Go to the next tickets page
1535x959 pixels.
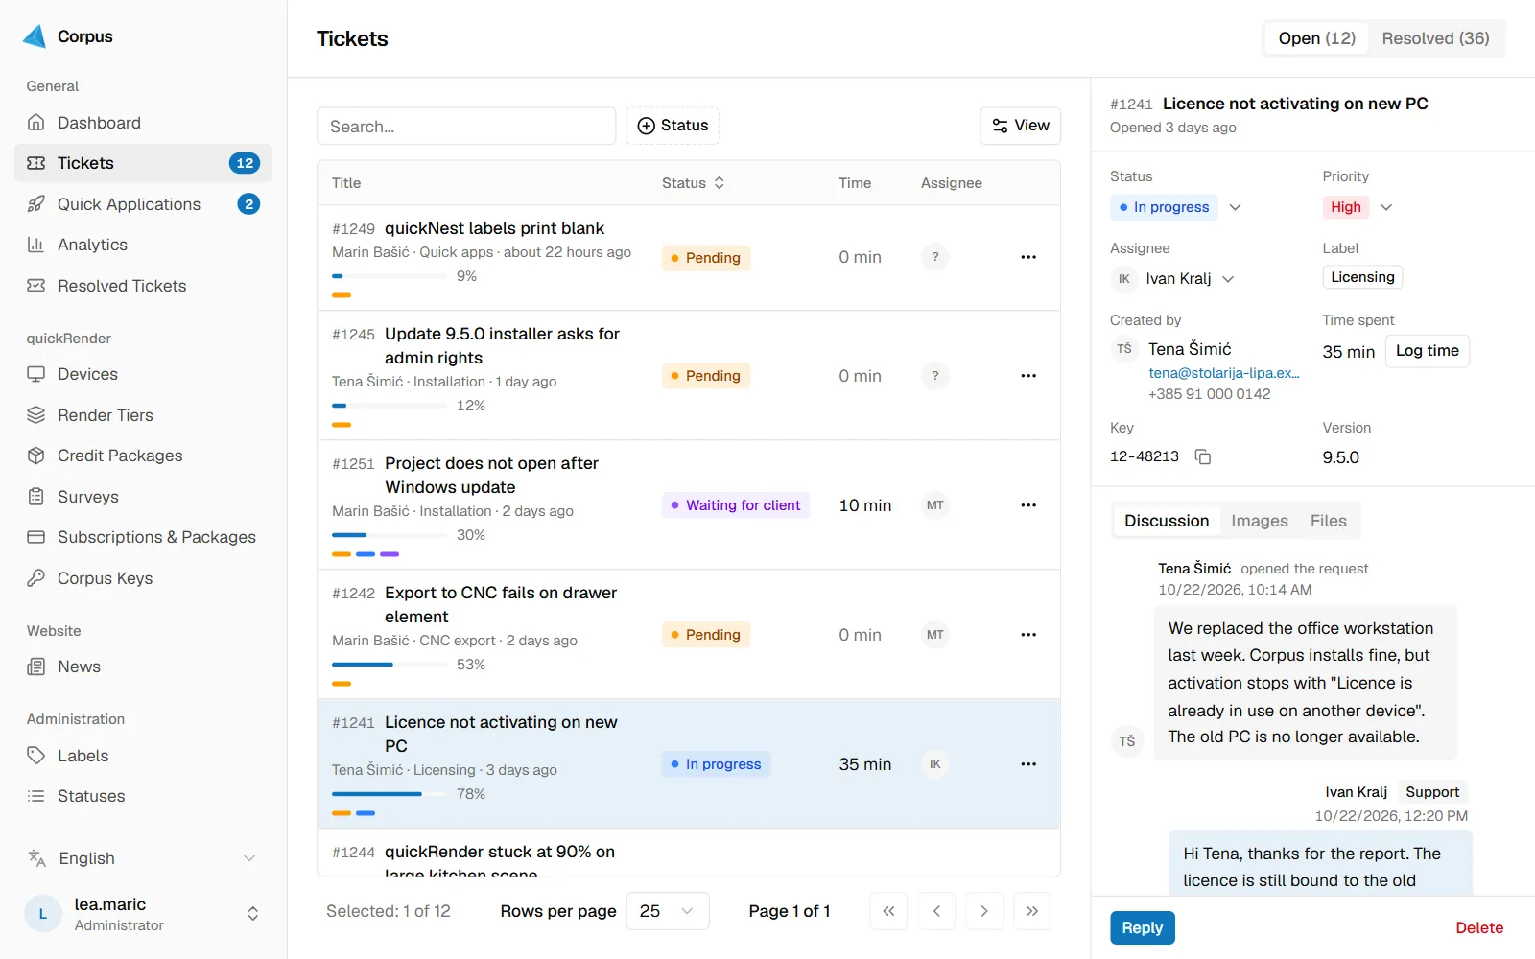point(984,911)
